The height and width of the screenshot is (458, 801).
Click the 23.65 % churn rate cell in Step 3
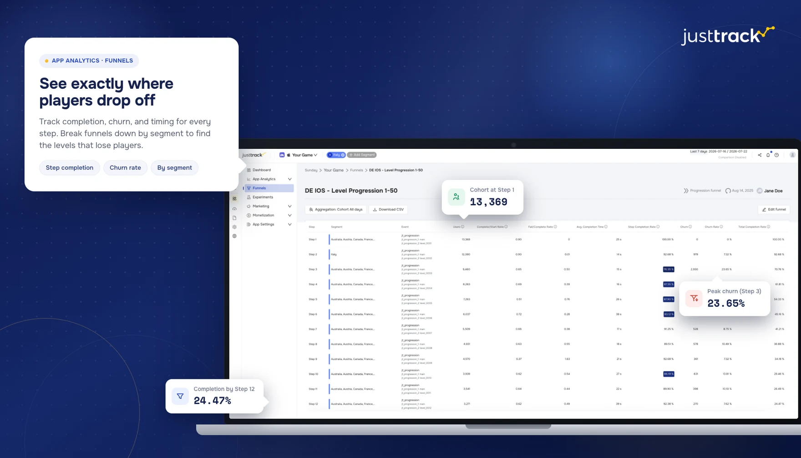coord(726,270)
